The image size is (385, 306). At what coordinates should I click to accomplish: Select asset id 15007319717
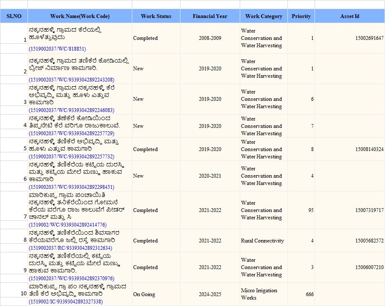[369, 210]
